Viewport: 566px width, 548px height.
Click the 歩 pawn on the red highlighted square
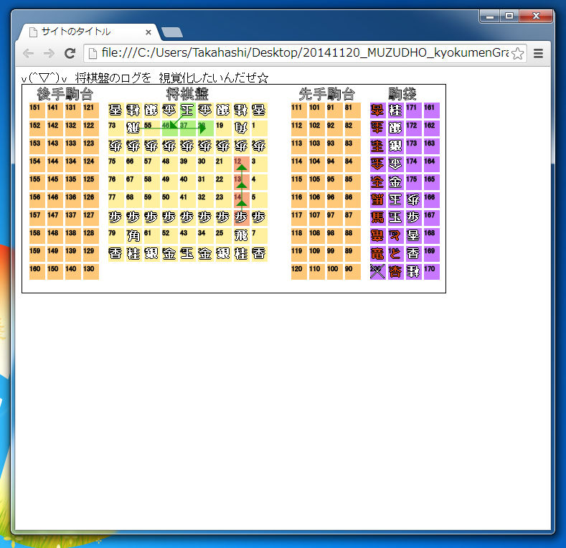click(241, 217)
